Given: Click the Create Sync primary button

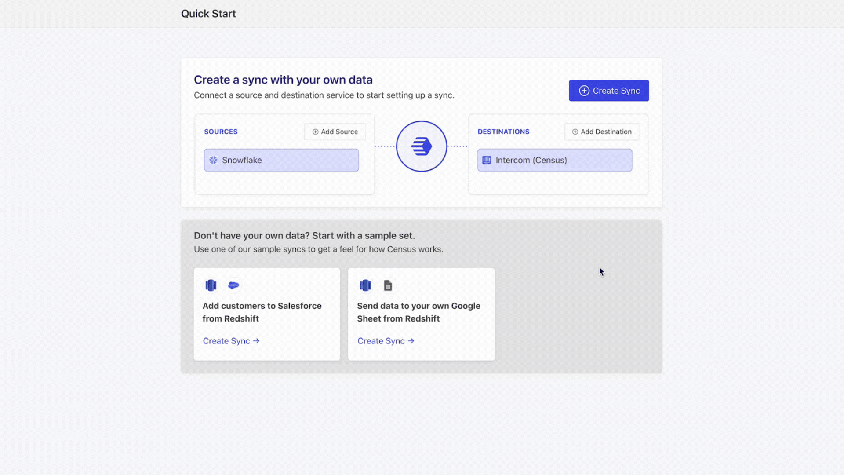Looking at the screenshot, I should [x=609, y=91].
